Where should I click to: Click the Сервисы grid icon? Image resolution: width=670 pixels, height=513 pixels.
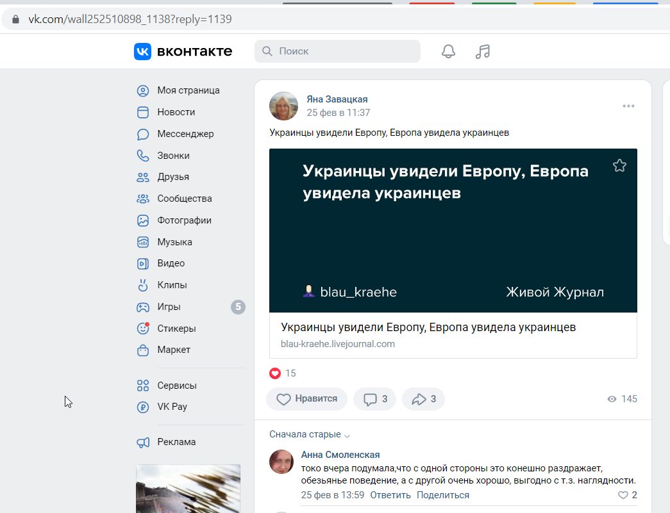click(x=143, y=386)
